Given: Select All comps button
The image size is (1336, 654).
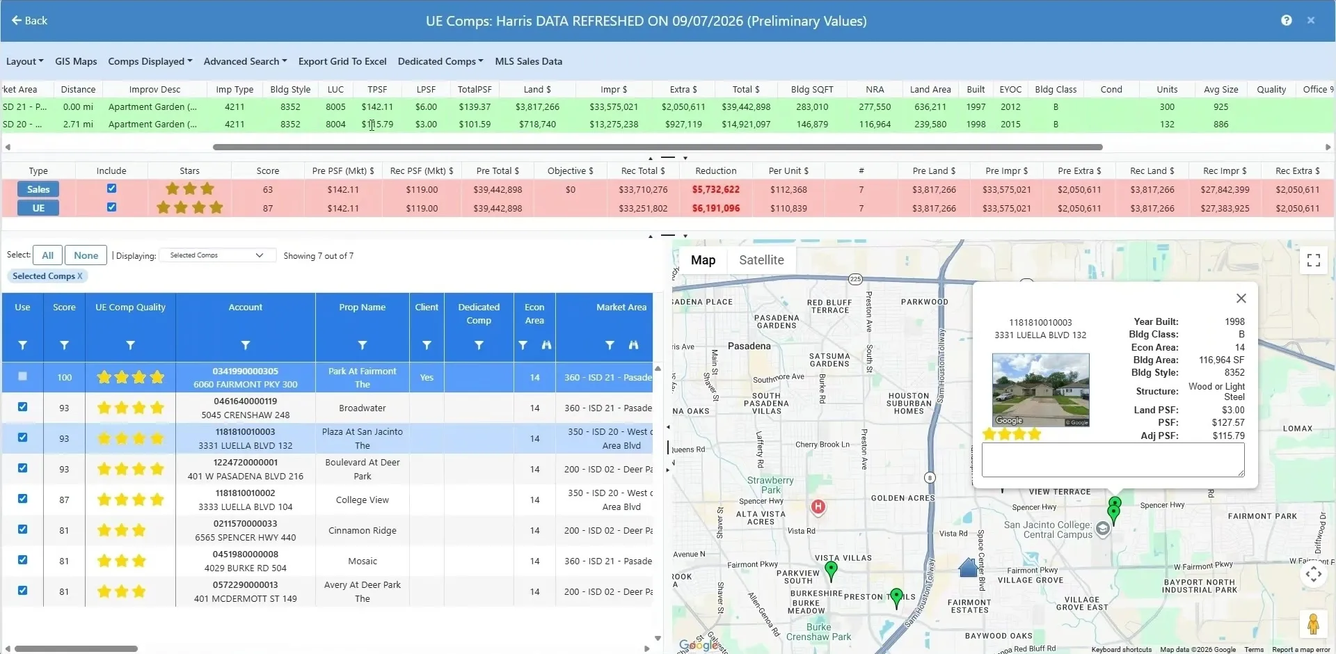Looking at the screenshot, I should click(x=47, y=255).
